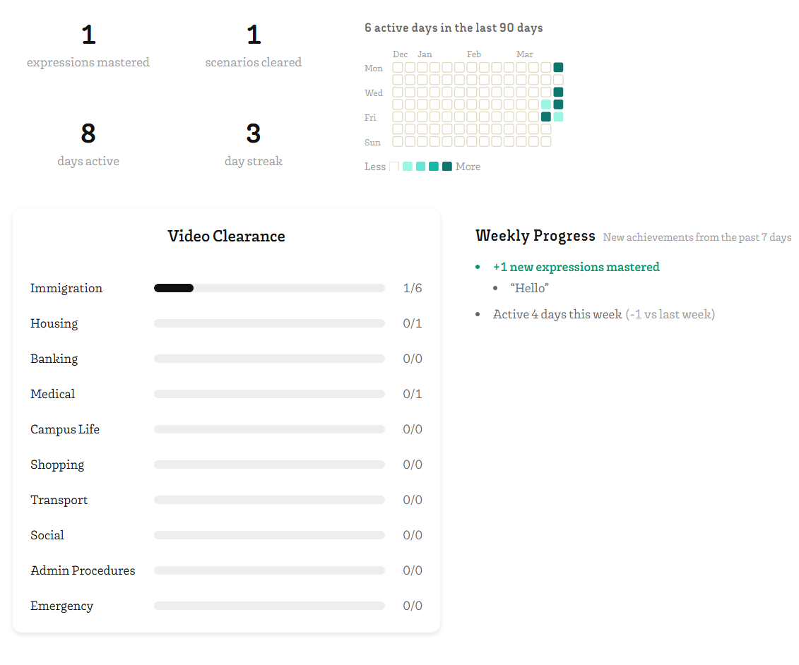Viewport: 799px width, 665px height.
Task: Click the "+1 new expressions mastered" item
Action: coord(576,267)
